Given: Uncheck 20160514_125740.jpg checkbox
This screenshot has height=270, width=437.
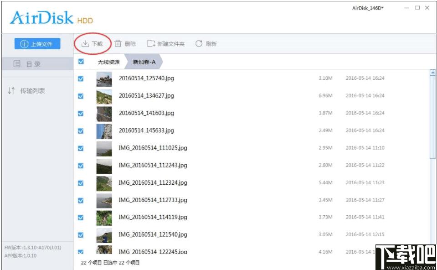Looking at the screenshot, I should (x=81, y=78).
